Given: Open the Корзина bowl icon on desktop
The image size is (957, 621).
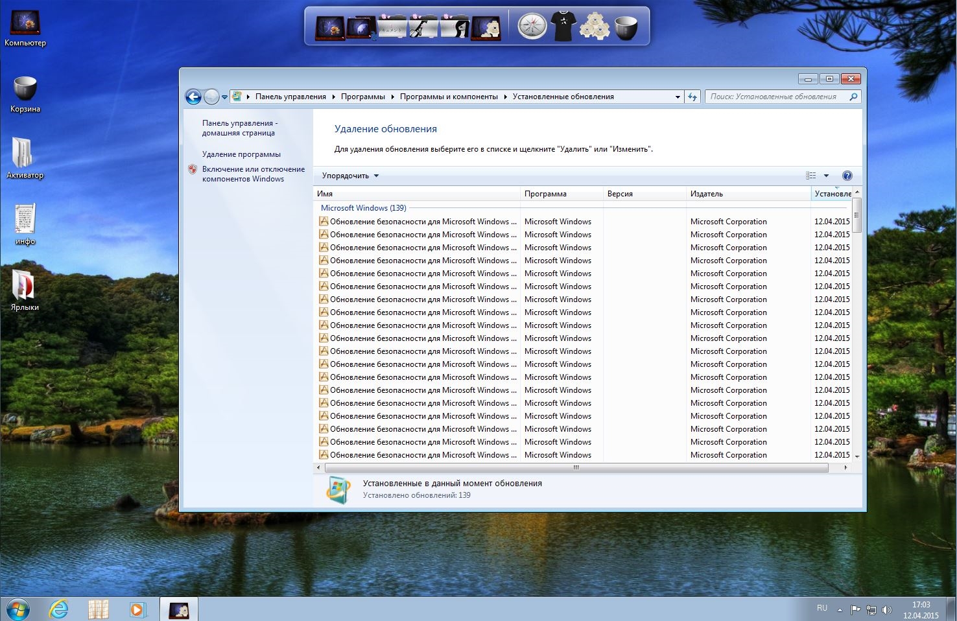Looking at the screenshot, I should pos(25,95).
